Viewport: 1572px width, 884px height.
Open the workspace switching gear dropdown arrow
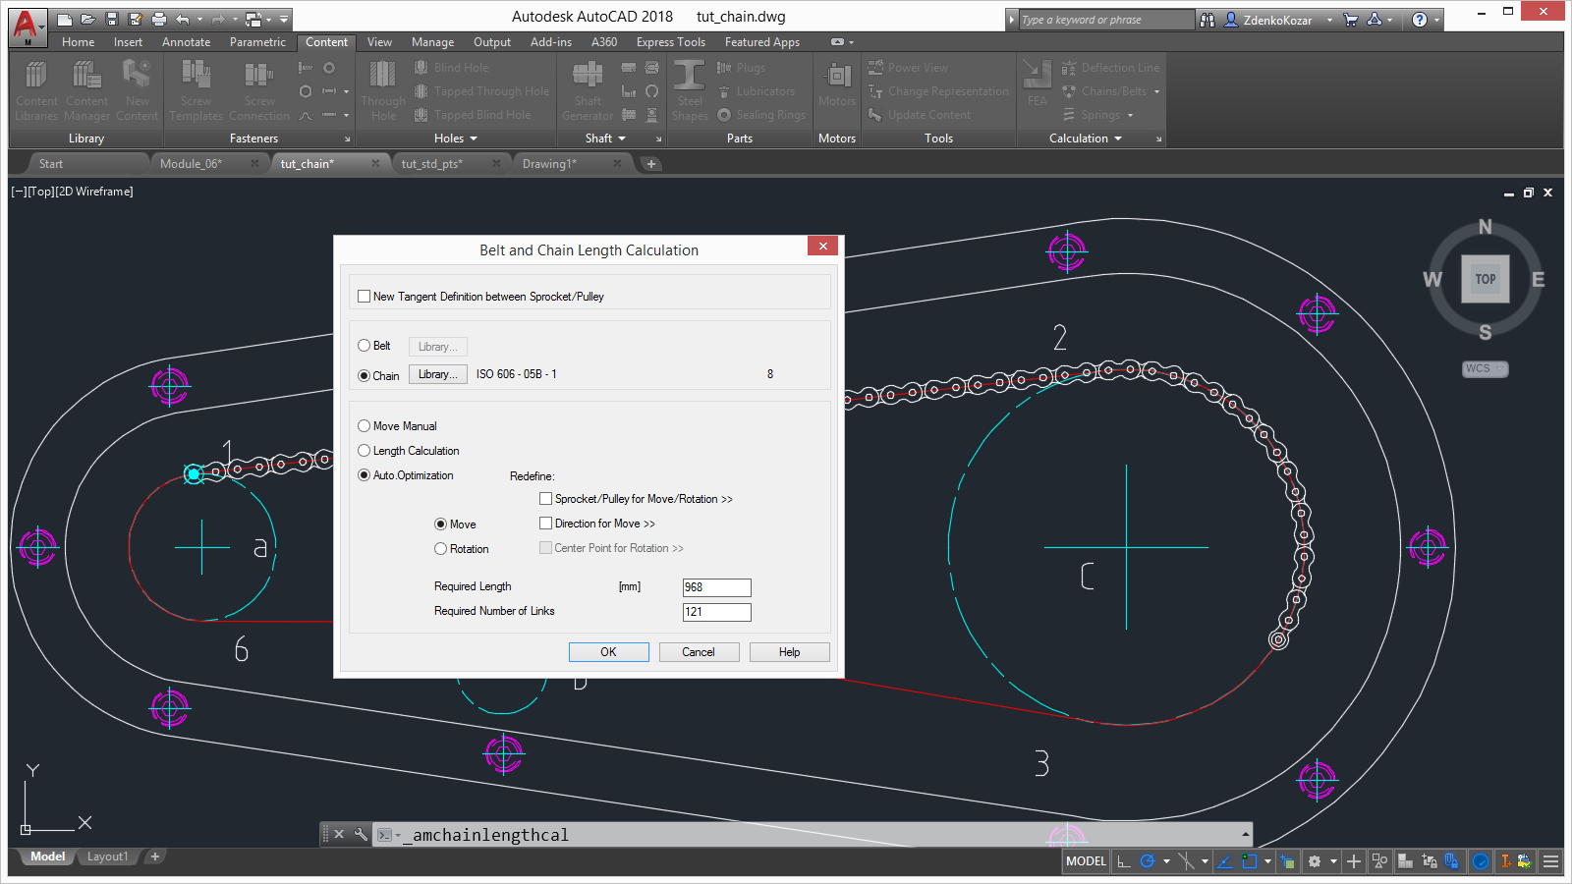pos(1333,861)
